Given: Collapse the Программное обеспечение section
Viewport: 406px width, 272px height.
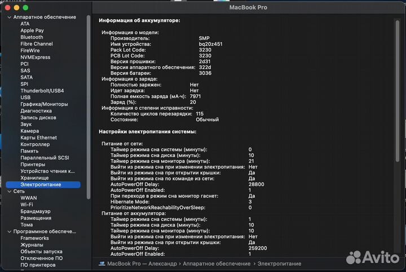Looking at the screenshot, I should point(10,231).
